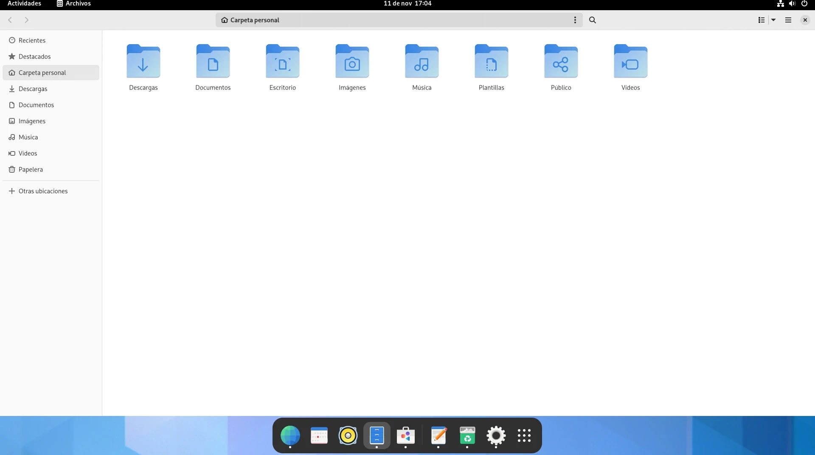The height and width of the screenshot is (455, 815).
Task: Select the Imágenes folder with camera icon
Action: tap(352, 62)
